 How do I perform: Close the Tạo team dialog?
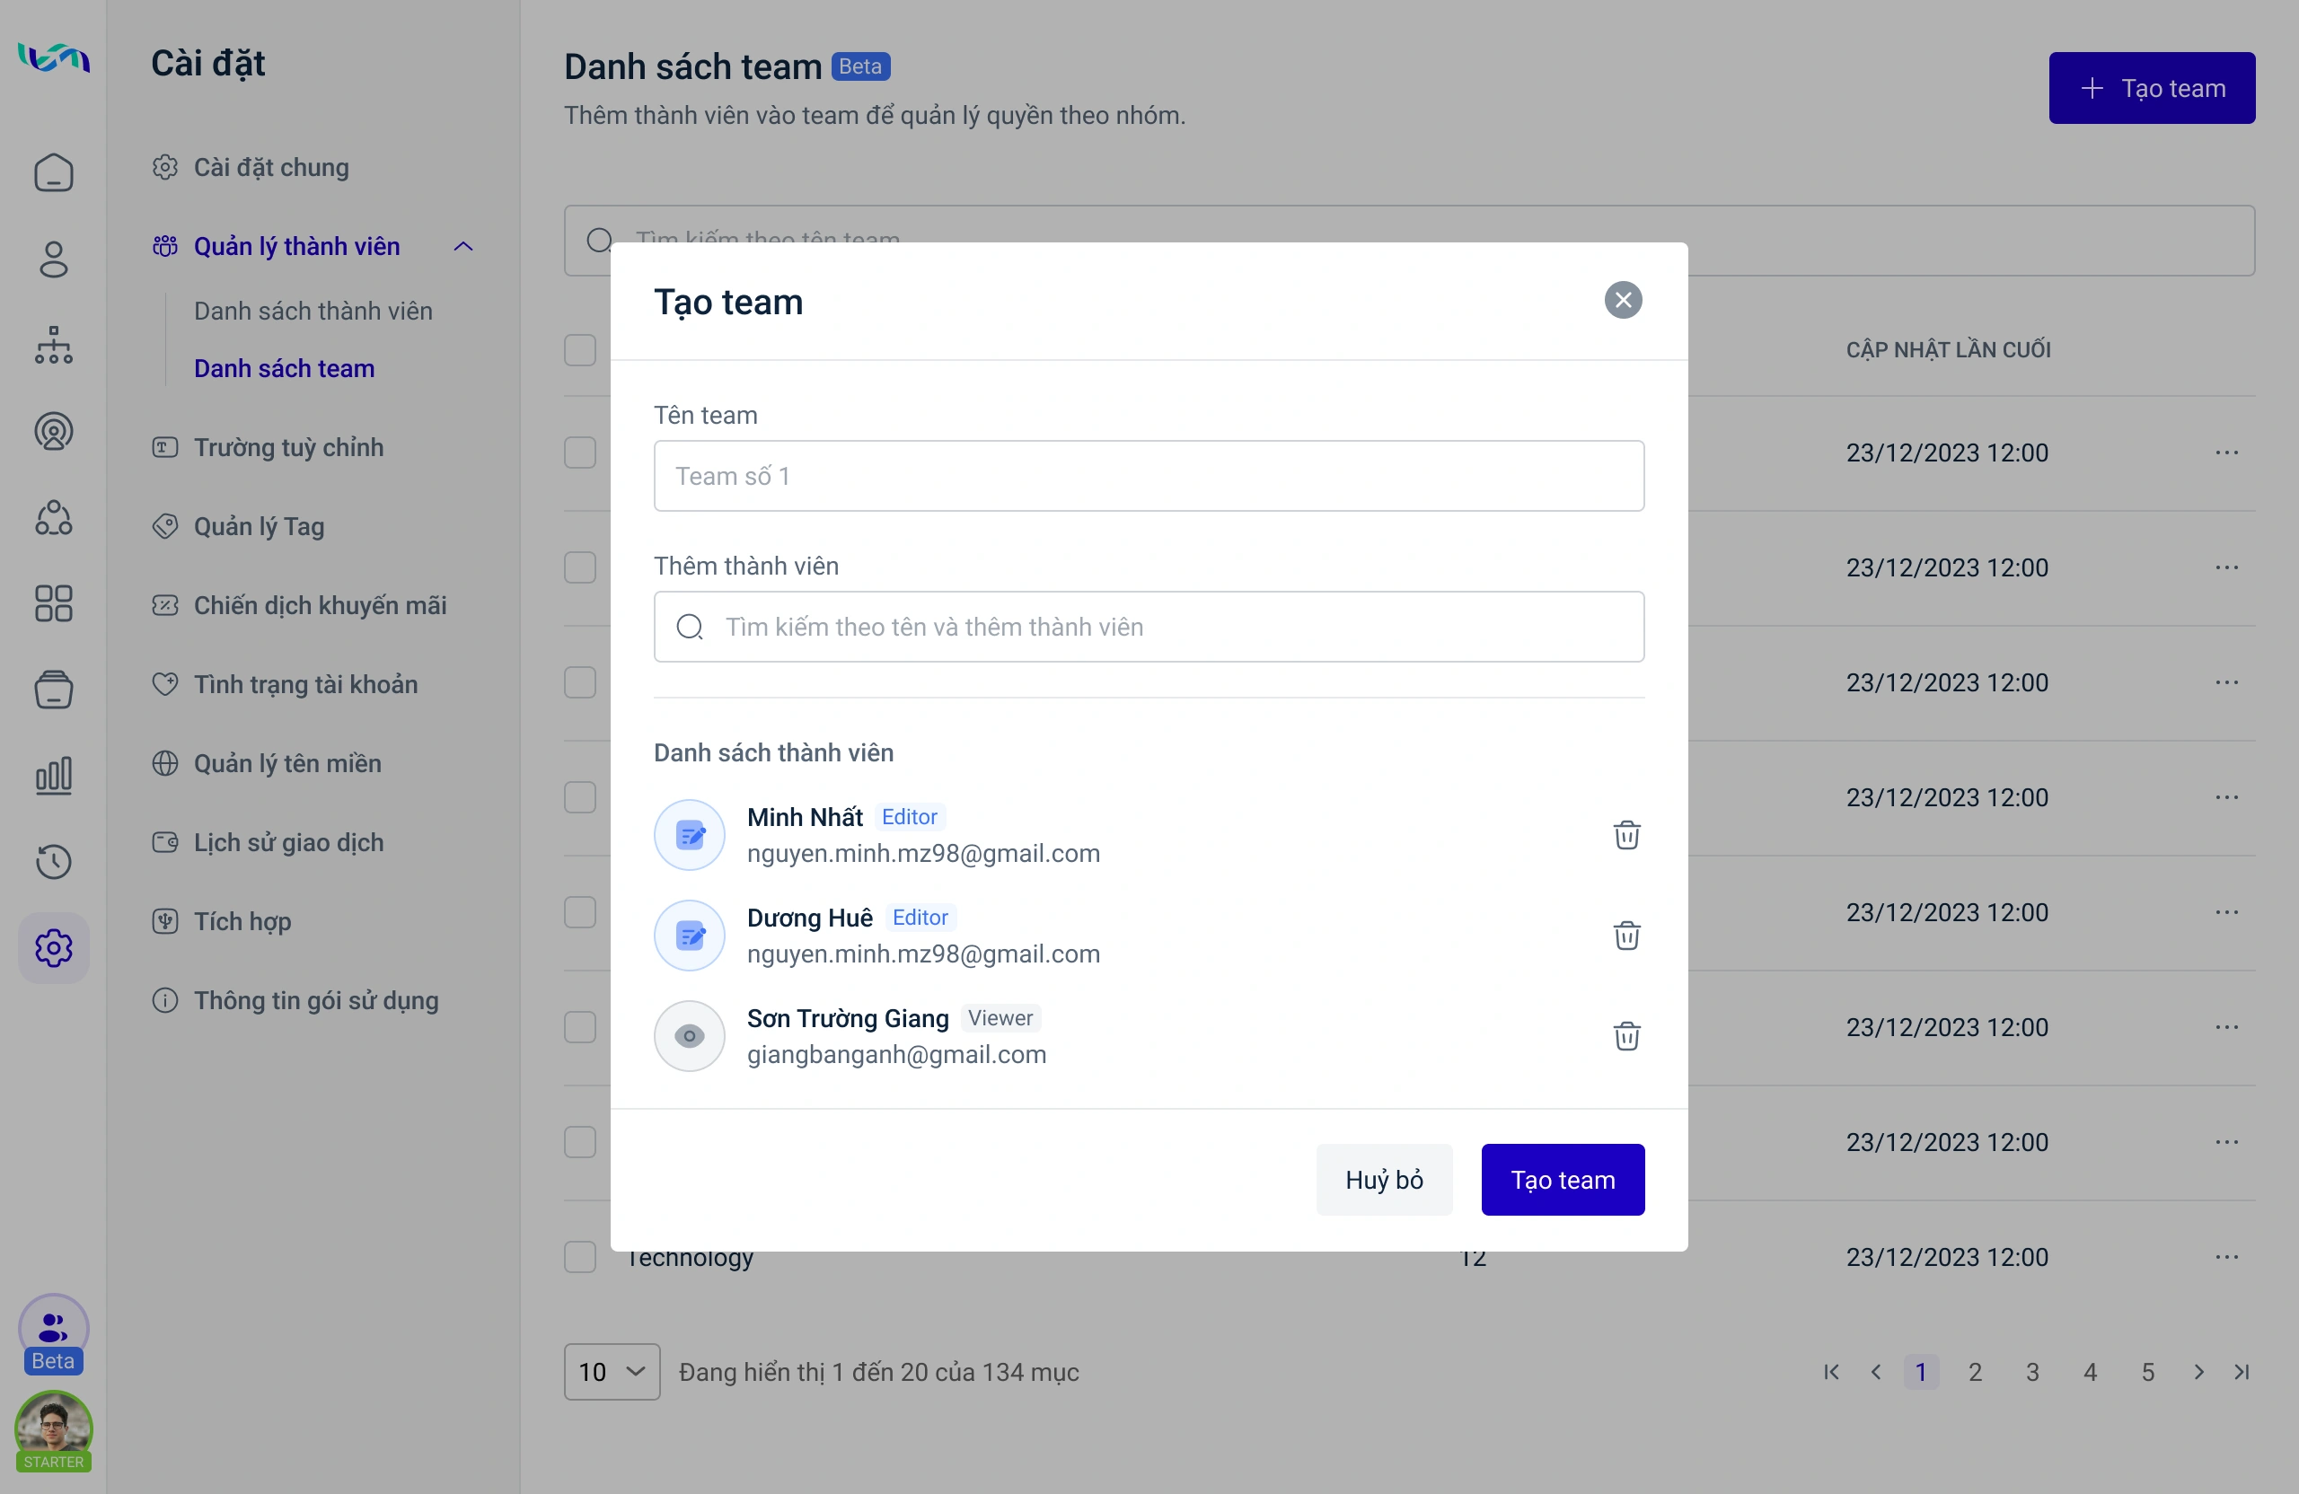tap(1623, 301)
